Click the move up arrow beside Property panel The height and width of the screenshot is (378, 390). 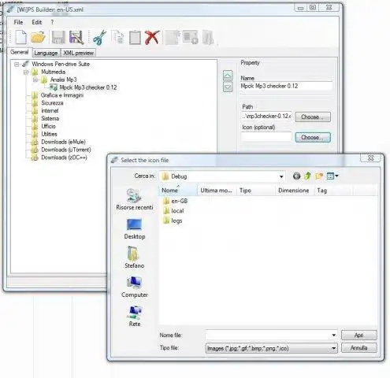[228, 76]
